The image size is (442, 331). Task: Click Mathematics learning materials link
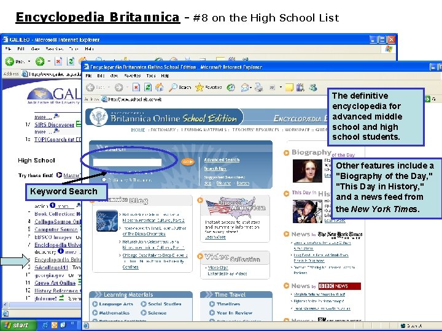[x=114, y=313]
